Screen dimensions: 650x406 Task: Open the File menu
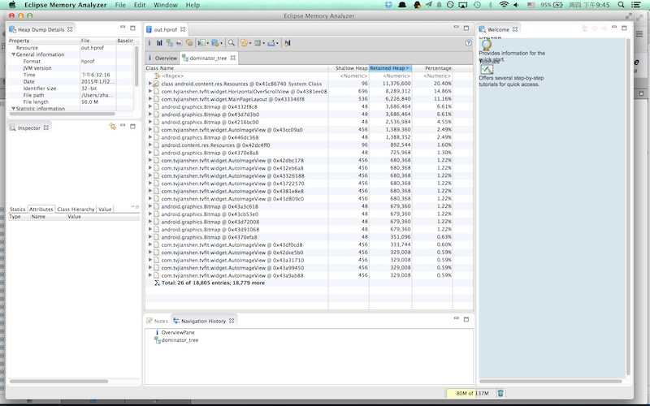[120, 5]
